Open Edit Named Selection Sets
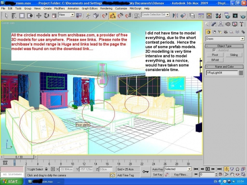 click(x=137, y=16)
